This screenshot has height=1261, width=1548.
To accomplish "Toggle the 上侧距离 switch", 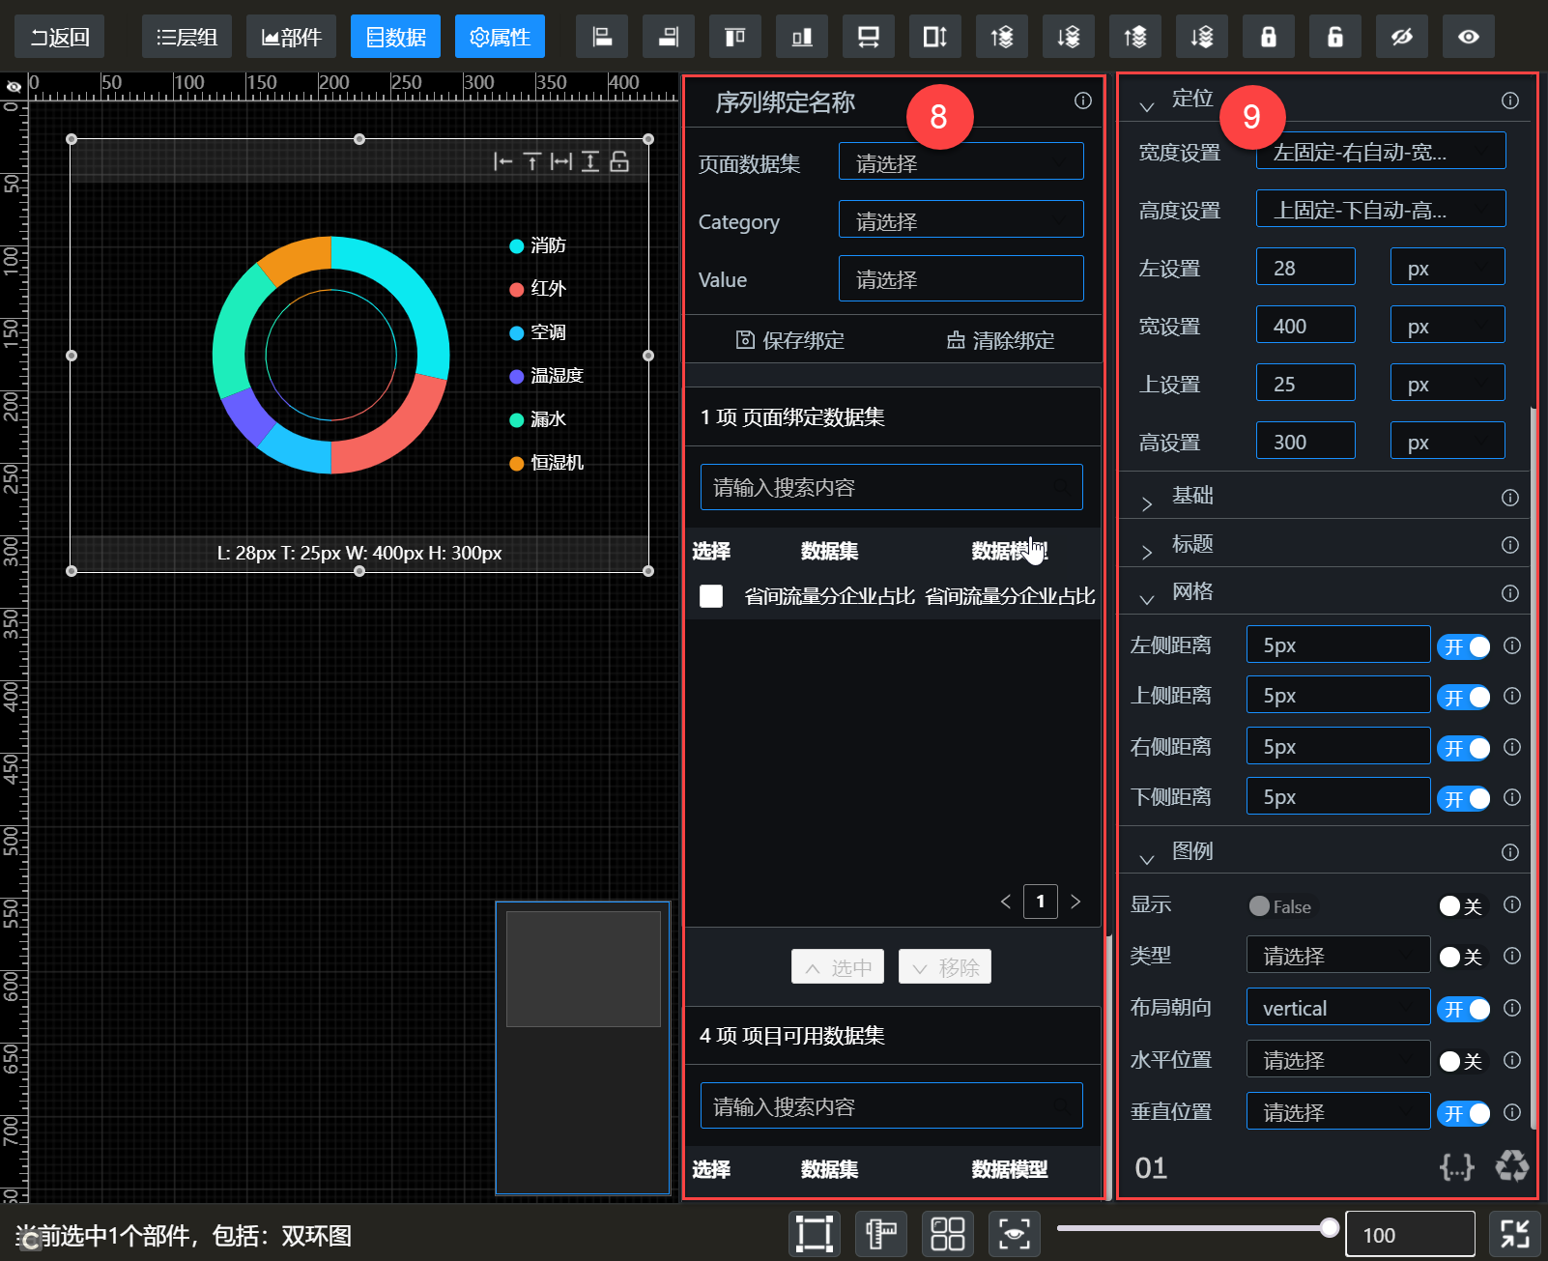I will (1464, 698).
